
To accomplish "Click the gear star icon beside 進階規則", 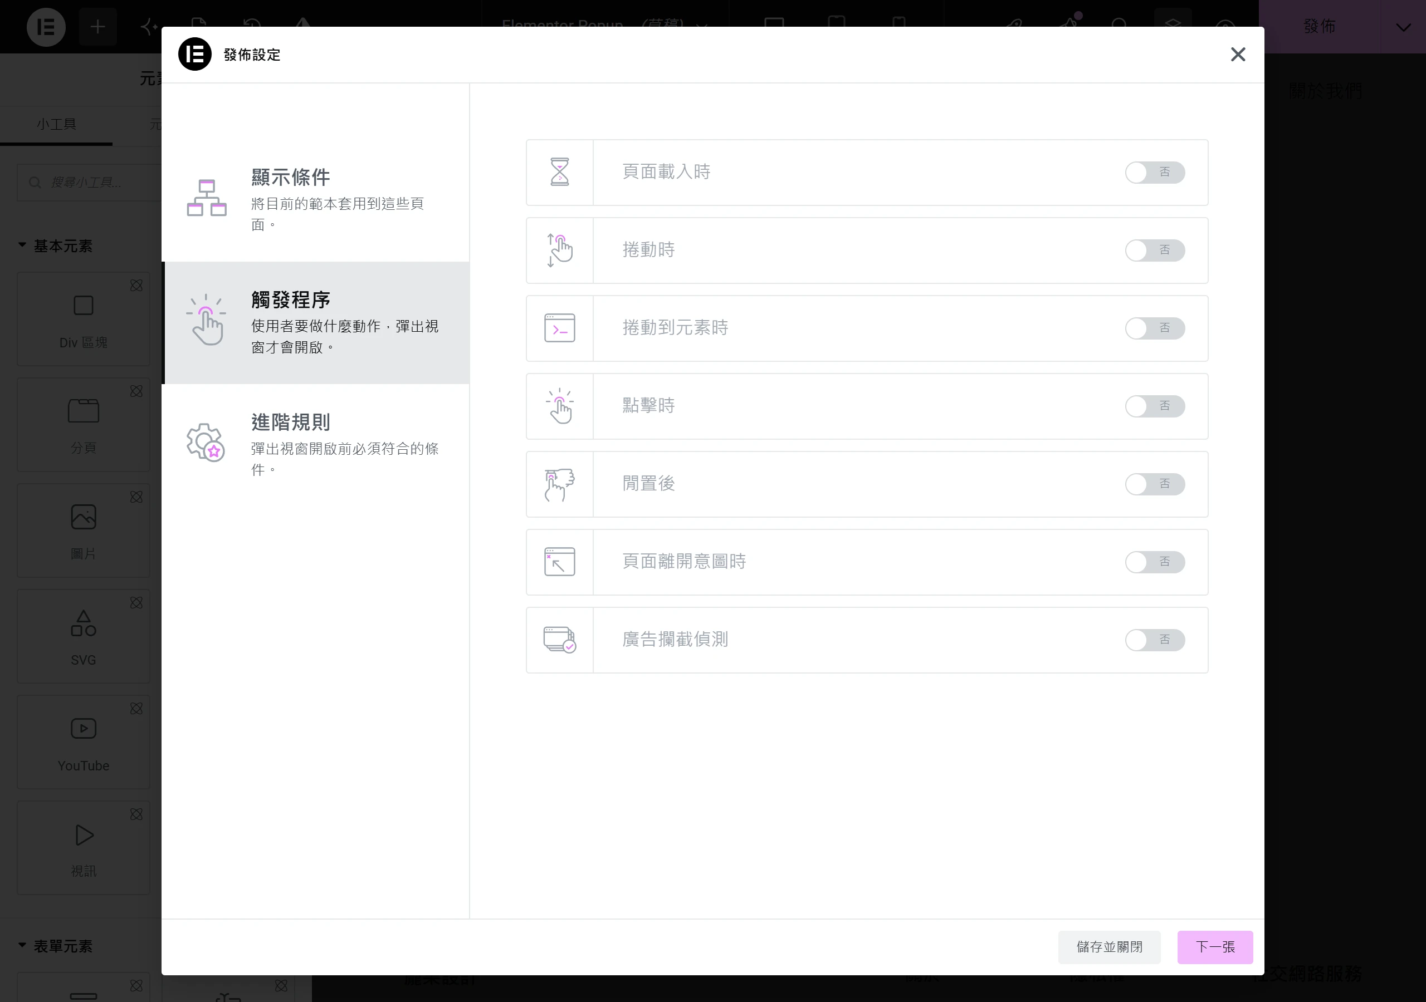I will coord(206,442).
